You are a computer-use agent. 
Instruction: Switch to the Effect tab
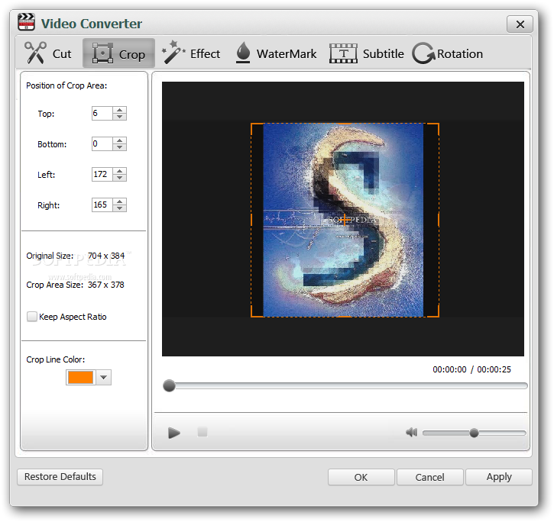click(x=191, y=53)
